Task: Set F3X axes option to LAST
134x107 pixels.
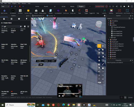Action: pos(53,61)
